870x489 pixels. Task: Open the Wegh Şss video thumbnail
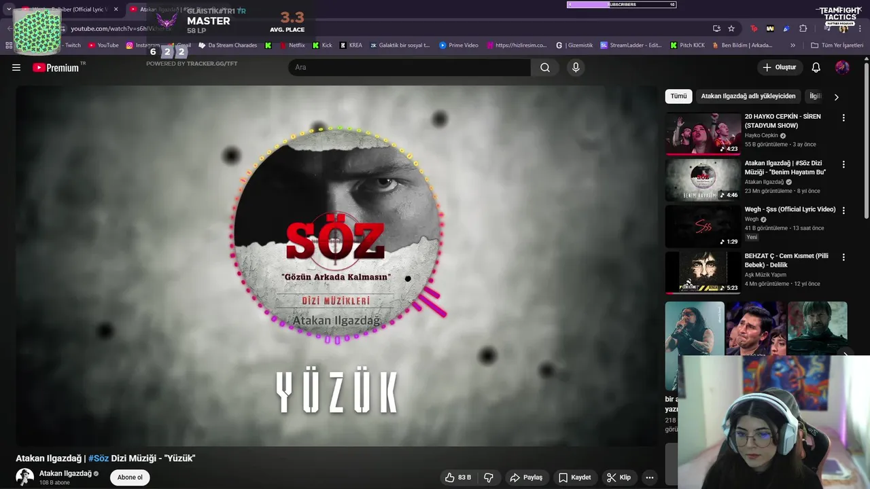(703, 226)
